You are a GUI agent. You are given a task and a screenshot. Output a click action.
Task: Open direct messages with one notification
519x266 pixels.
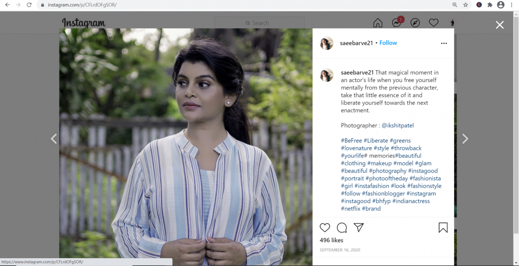[x=396, y=23]
